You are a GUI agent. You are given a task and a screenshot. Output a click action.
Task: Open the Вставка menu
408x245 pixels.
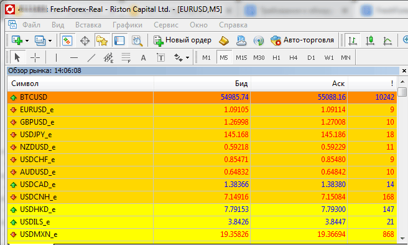point(88,25)
